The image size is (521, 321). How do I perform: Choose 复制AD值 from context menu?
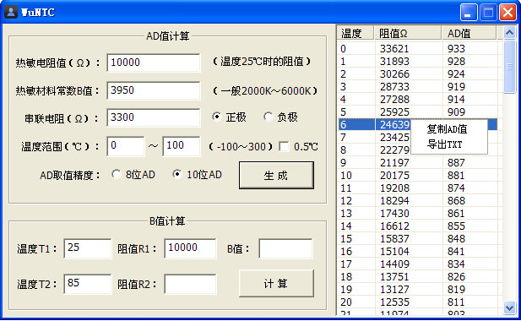tap(447, 129)
